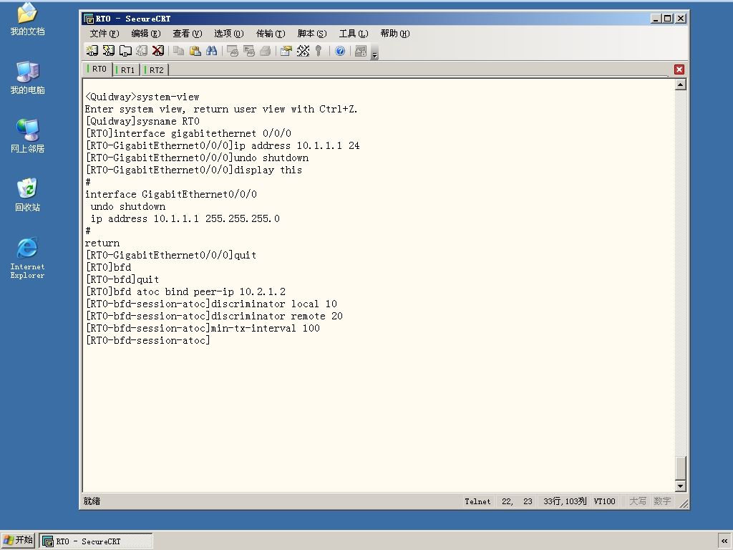This screenshot has width=733, height=550.
Task: Open the 选项(O) menu
Action: tap(228, 33)
